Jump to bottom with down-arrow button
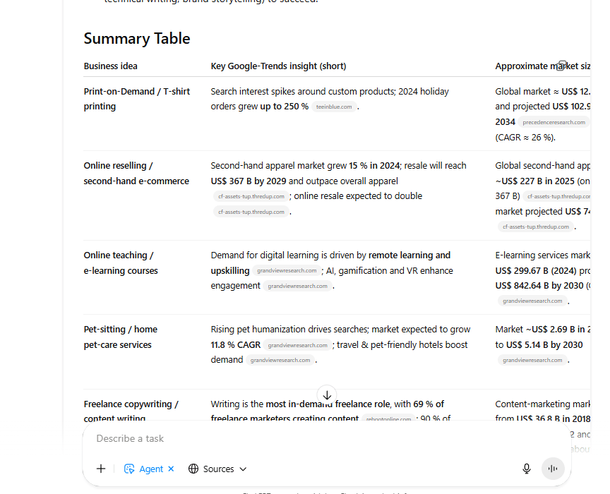Image resolution: width=610 pixels, height=494 pixels. (x=327, y=395)
